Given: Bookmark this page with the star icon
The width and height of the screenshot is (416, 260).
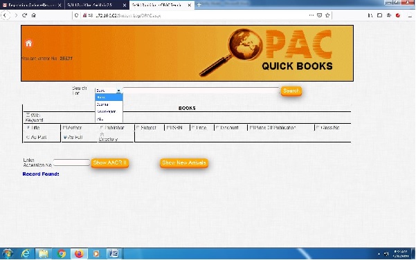Looking at the screenshot, I should 327,15.
